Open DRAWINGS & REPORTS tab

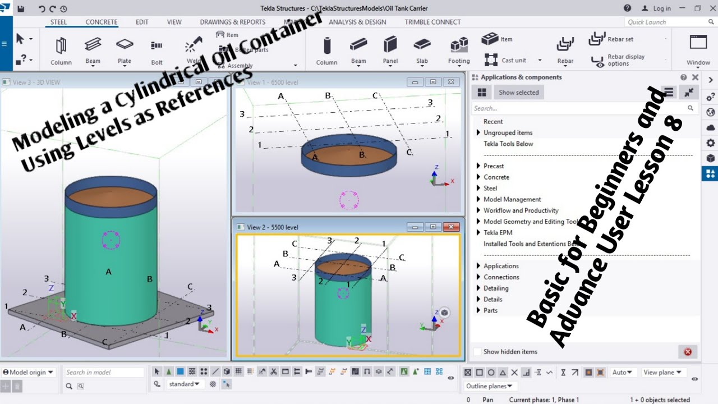pos(233,22)
